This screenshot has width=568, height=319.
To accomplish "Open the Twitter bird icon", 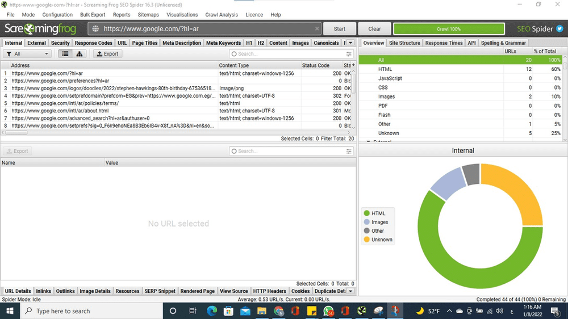I will [x=559, y=28].
